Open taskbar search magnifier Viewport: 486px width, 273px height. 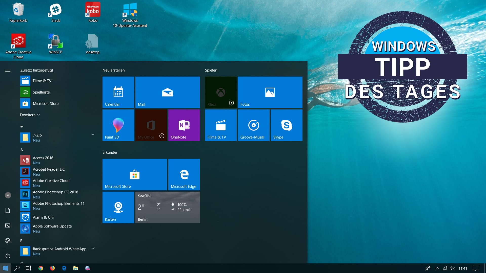(17, 268)
